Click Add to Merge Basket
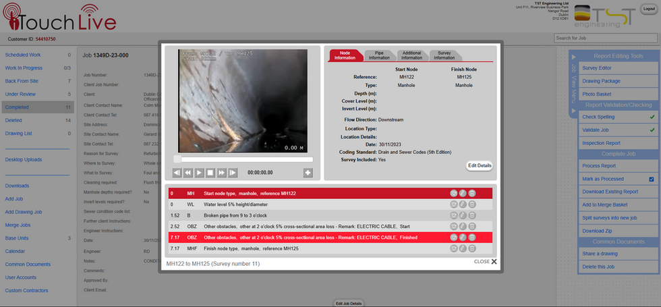Screen dimensions: 661x307 click(617, 204)
